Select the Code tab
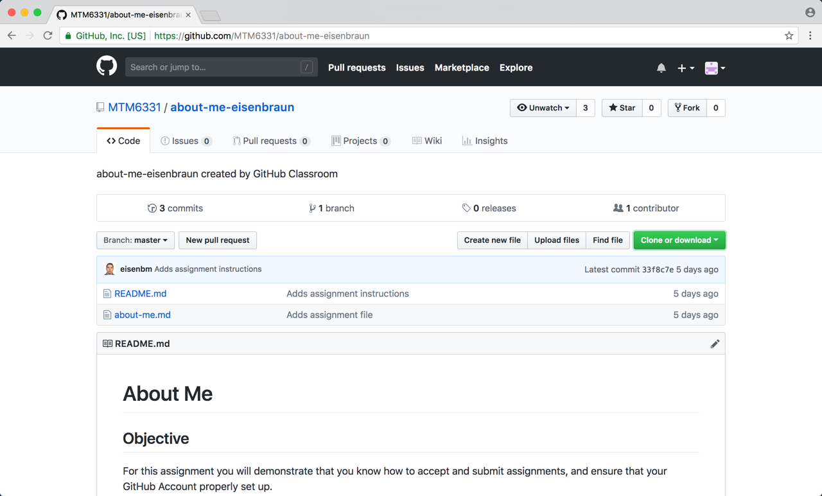This screenshot has height=496, width=822. 123,141
